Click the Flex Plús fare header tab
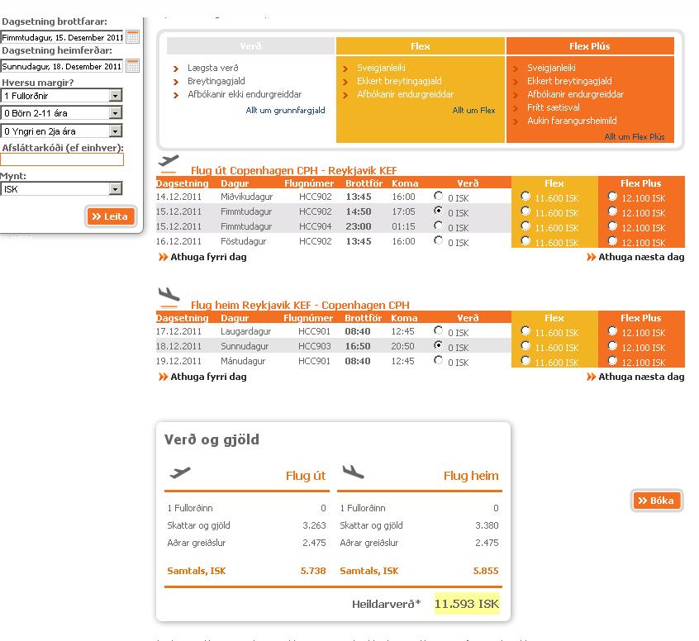Image resolution: width=699 pixels, height=641 pixels. 590,46
